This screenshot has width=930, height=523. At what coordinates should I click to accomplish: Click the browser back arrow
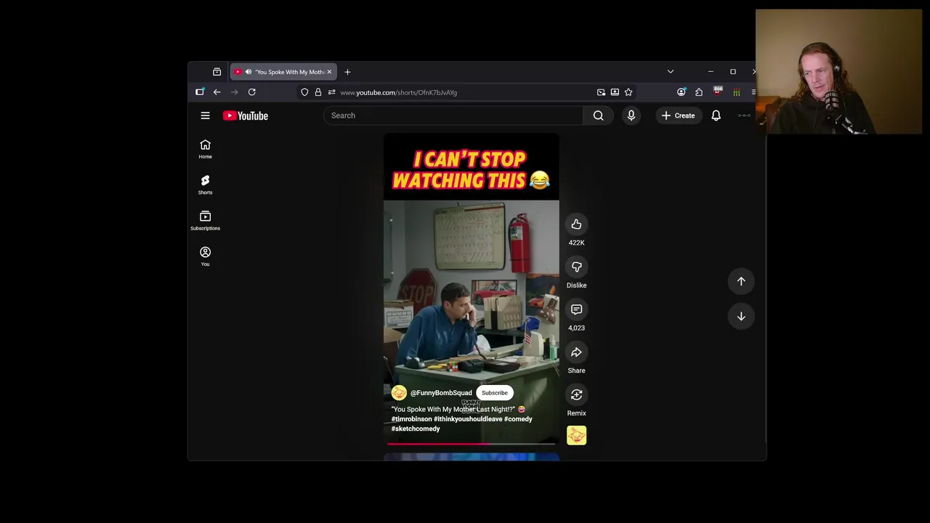[x=217, y=92]
